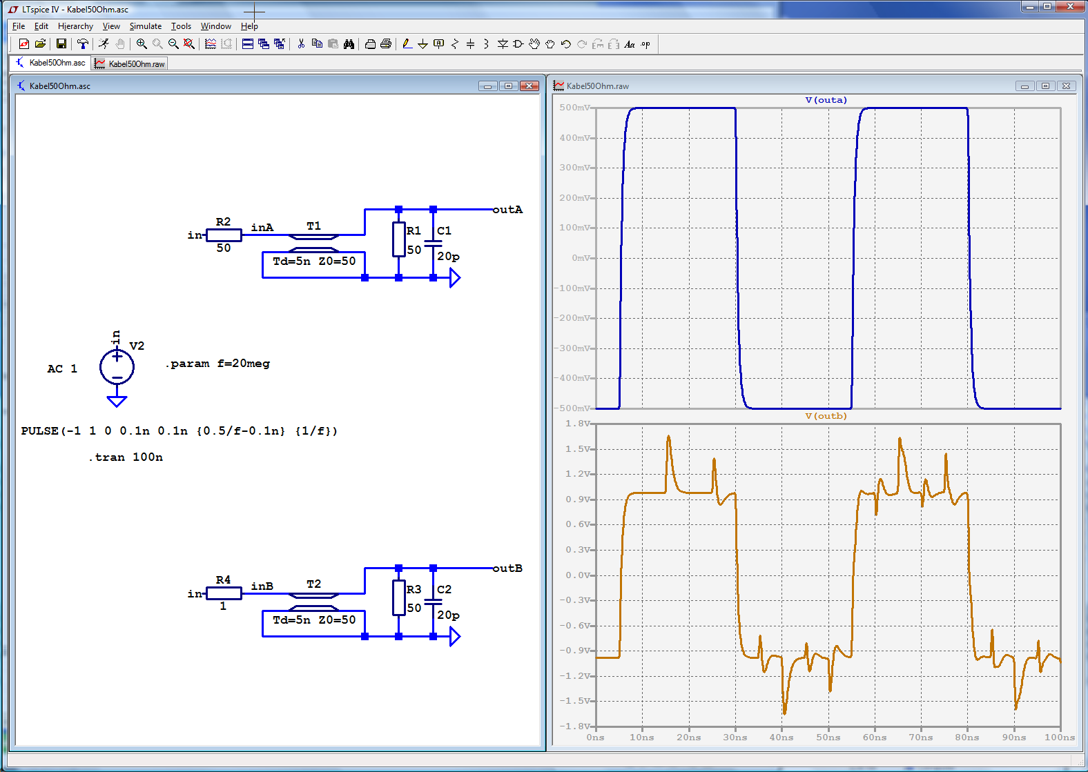
Task: Open Find with binoculars icon
Action: click(349, 44)
